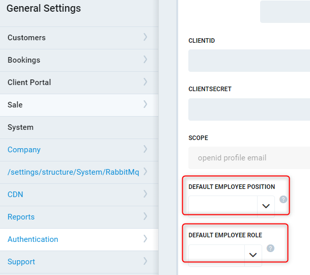Click the SCOPE field showing openid profile email

point(249,158)
